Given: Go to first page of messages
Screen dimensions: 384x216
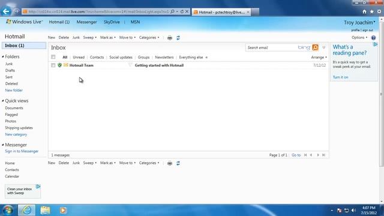Looking at the screenshot, I should [305, 155].
